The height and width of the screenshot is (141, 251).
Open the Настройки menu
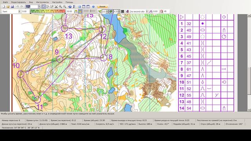coord(57,2)
